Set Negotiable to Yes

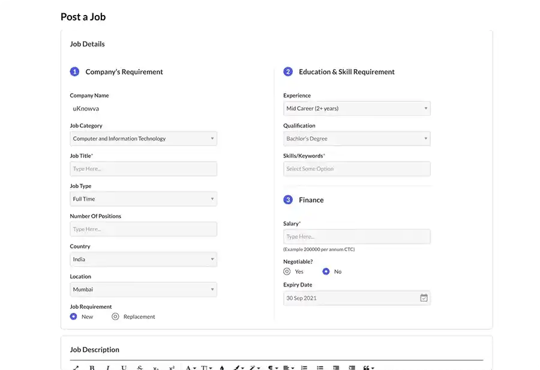click(x=287, y=271)
